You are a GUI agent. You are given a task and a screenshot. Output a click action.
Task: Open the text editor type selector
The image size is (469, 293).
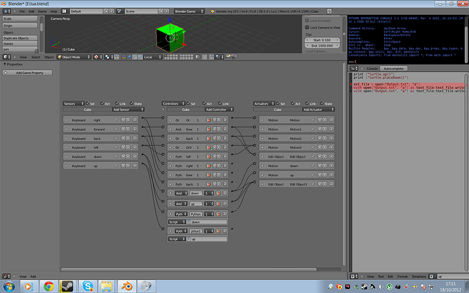(354, 276)
